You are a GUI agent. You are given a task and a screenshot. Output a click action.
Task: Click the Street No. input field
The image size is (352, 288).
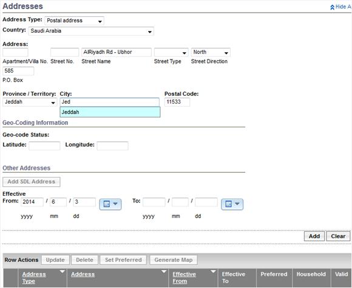[65, 53]
